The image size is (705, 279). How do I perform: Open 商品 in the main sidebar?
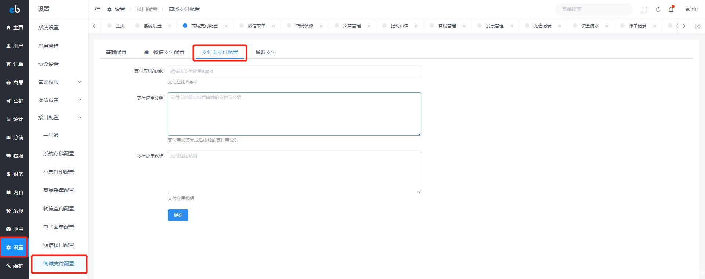(15, 82)
